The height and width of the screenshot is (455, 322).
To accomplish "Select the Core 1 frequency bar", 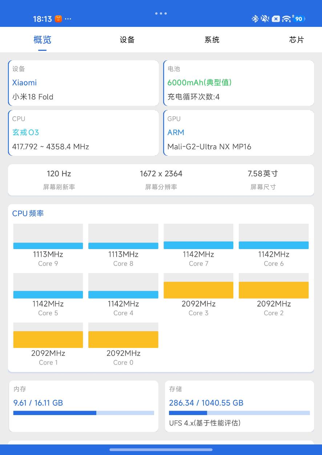I will (x=48, y=335).
